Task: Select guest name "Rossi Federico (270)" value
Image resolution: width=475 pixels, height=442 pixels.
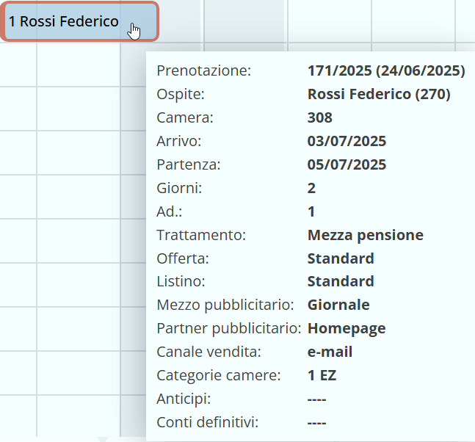Action: pyautogui.click(x=379, y=94)
